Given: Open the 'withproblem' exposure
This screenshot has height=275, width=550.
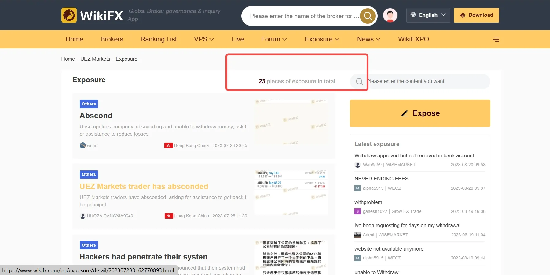Looking at the screenshot, I should click(x=368, y=202).
